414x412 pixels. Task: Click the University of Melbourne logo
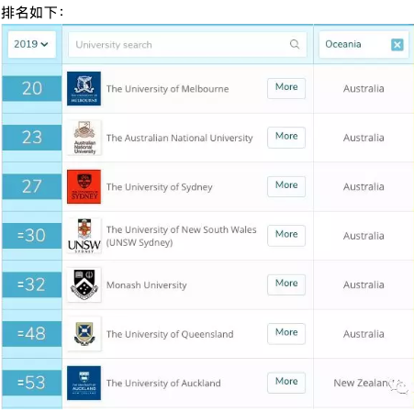point(84,89)
